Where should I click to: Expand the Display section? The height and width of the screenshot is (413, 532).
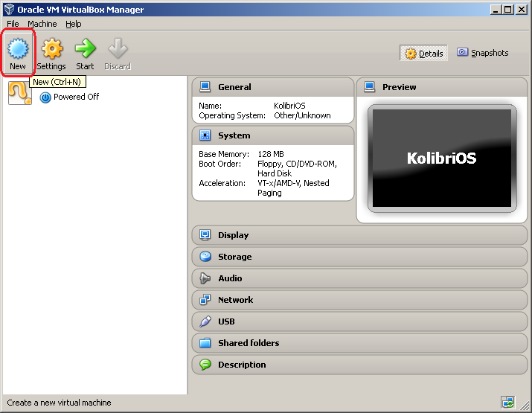point(233,235)
